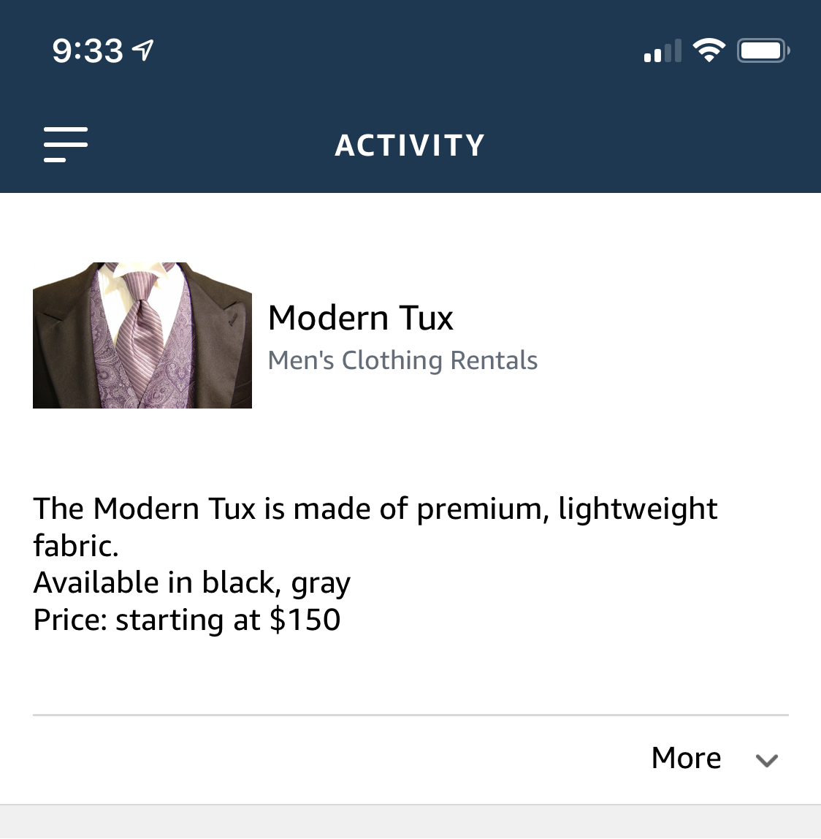Select the Modern Tux card title

click(360, 319)
